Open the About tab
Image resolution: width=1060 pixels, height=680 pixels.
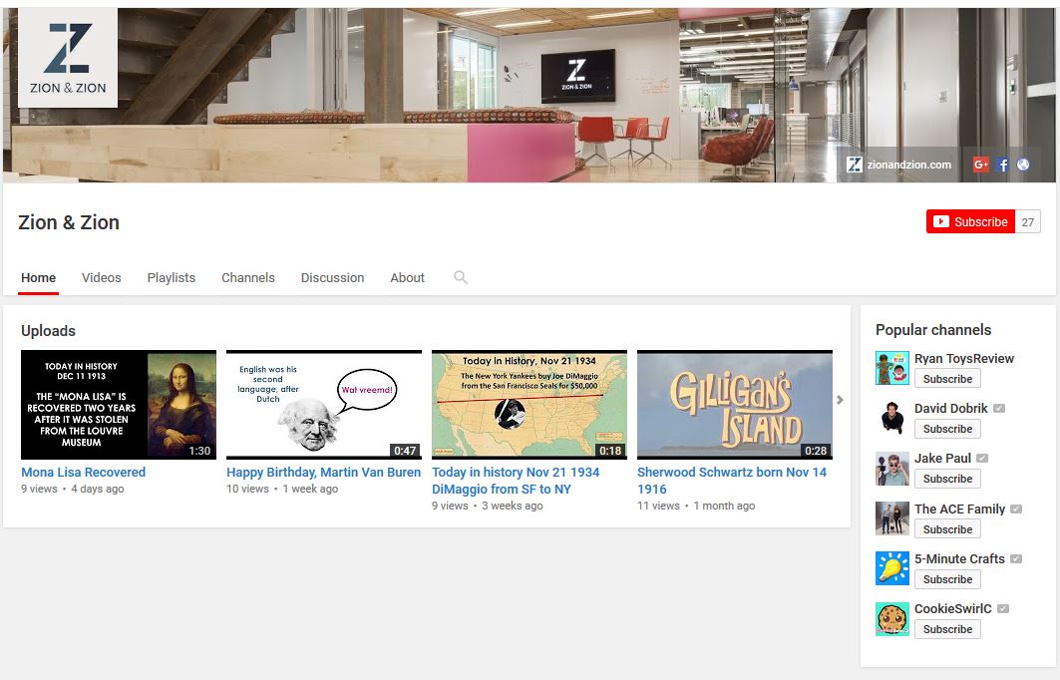[407, 277]
